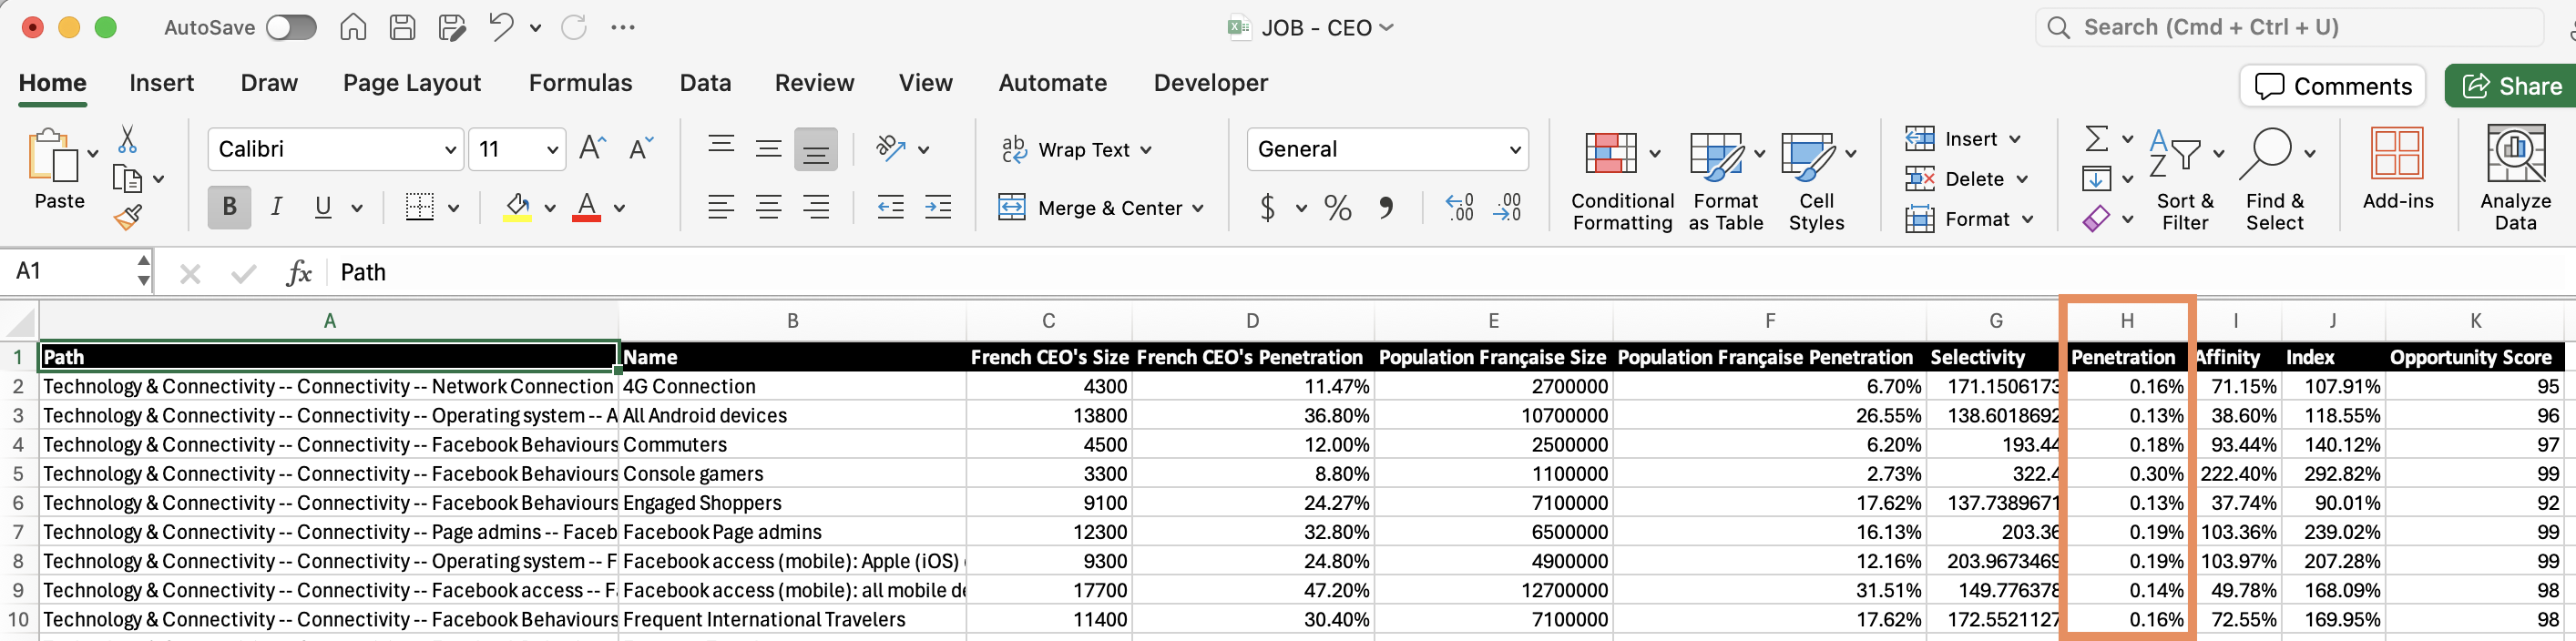Expand the Merge & Center options arrow
Image resolution: width=2576 pixels, height=641 pixels.
pos(1198,208)
